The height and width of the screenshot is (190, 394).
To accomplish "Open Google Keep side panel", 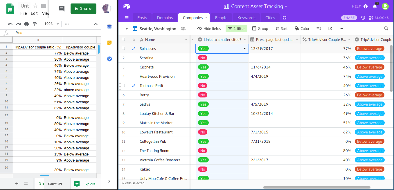I will click(109, 43).
